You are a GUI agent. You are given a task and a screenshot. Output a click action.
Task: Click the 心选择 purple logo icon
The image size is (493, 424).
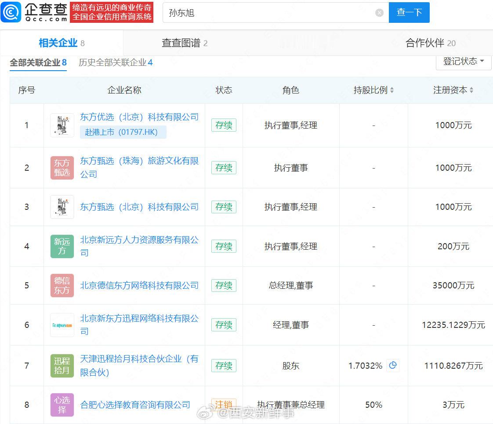pos(62,405)
